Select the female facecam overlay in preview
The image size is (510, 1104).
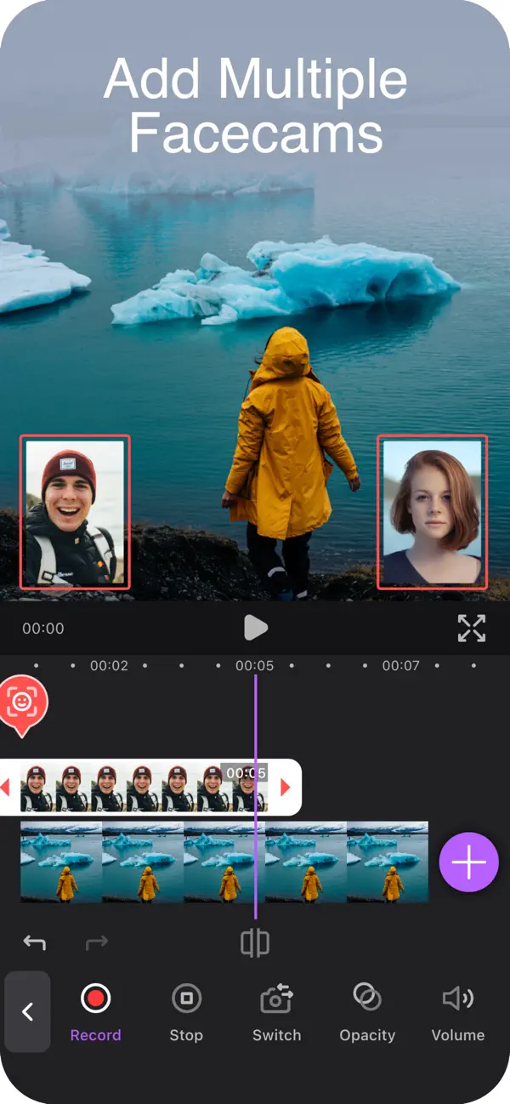432,512
